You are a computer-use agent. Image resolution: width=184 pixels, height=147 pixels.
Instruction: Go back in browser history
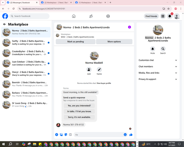coord(3,8)
